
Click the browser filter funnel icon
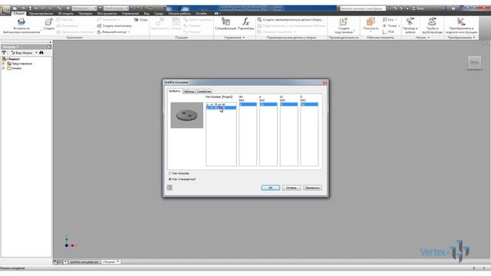coord(4,53)
